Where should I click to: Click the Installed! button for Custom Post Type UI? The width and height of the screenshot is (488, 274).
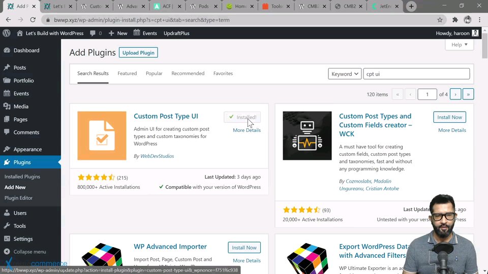point(242,117)
